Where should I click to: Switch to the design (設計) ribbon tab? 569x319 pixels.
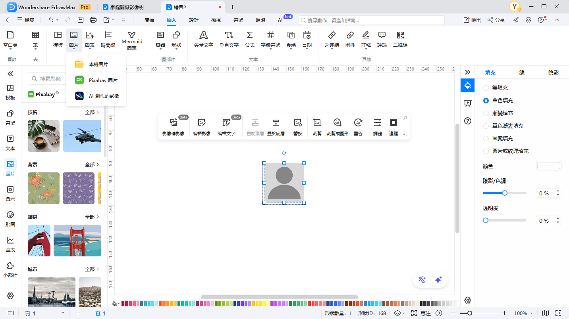193,20
